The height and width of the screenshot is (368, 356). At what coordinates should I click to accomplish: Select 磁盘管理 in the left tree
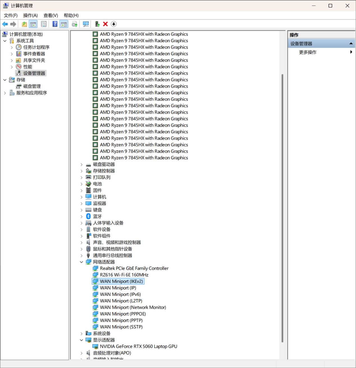click(x=32, y=86)
